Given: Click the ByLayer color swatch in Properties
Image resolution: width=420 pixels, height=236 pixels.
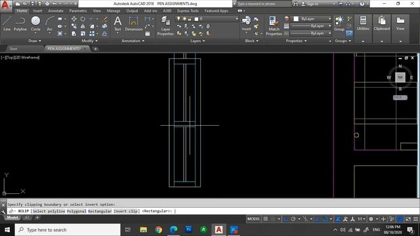Looking at the screenshot, I should pyautogui.click(x=296, y=19).
